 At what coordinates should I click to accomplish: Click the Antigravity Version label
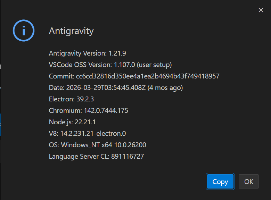click(x=78, y=53)
